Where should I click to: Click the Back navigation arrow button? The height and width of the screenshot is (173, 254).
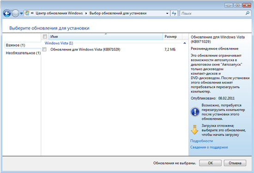[7, 13]
